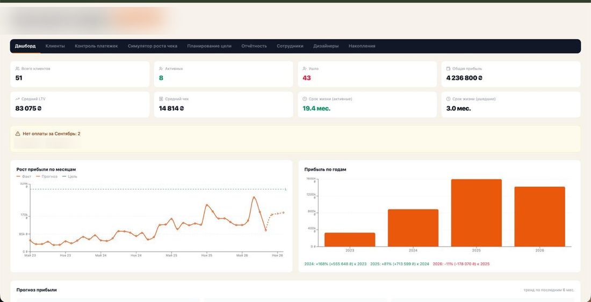Open the Накопления tab

[362, 46]
